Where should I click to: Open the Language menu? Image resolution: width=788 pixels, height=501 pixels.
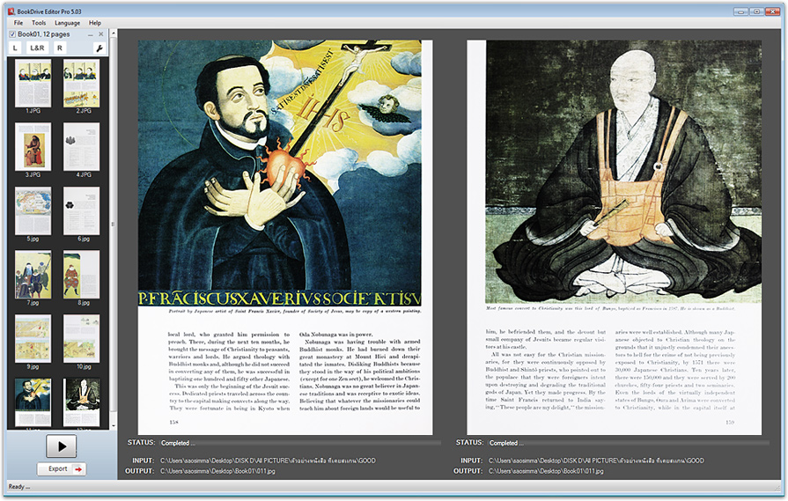(67, 23)
